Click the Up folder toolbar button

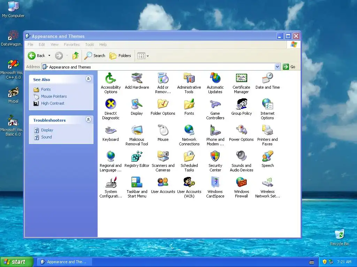pyautogui.click(x=76, y=56)
